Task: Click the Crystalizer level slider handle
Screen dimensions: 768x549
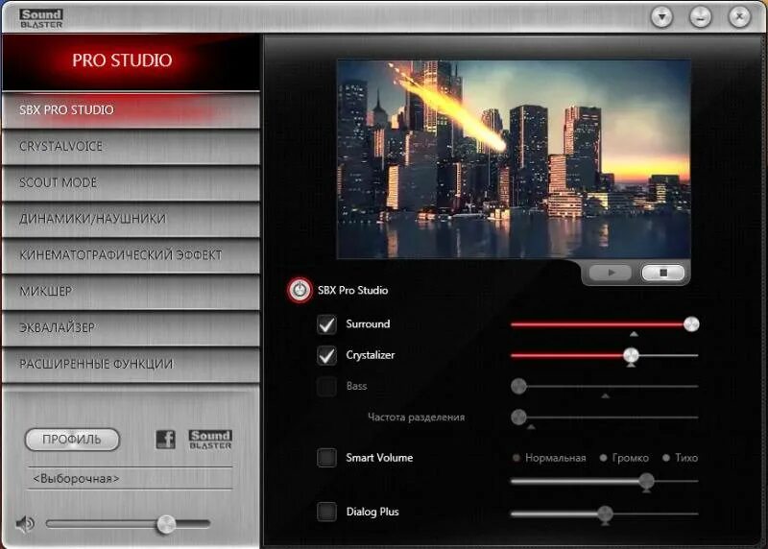Action: click(x=631, y=355)
